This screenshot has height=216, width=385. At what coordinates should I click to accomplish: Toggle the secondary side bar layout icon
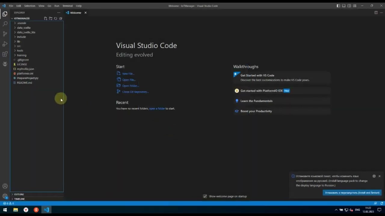[x=349, y=6]
